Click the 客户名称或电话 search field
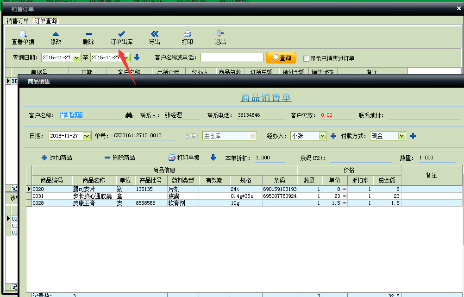Viewport: 464px width, 297px height. (232, 57)
